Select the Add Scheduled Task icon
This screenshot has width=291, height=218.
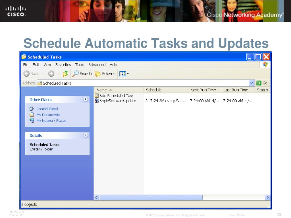pos(97,96)
